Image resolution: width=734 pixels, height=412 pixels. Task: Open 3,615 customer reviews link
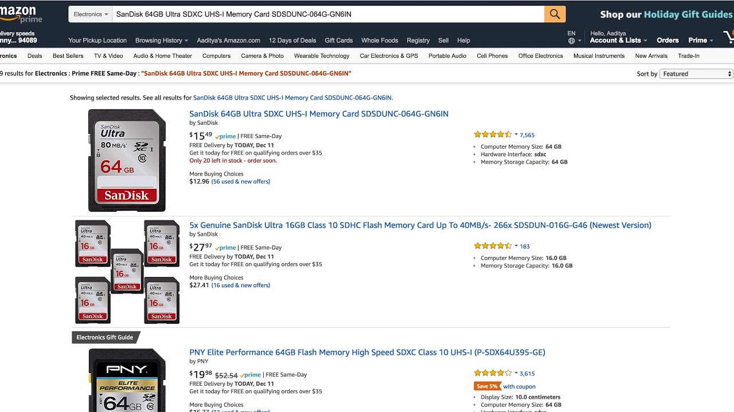[527, 373]
